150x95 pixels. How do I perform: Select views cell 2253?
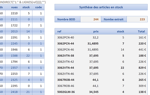[x=13, y=74]
